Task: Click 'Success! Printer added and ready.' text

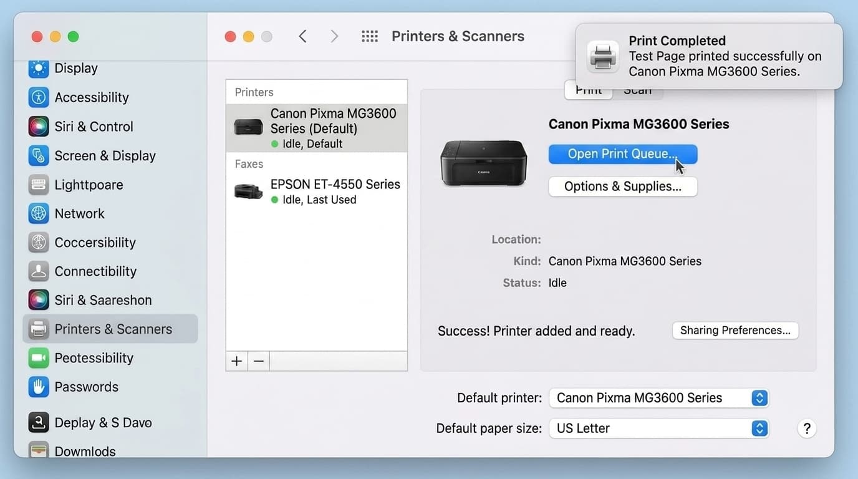Action: pos(536,331)
